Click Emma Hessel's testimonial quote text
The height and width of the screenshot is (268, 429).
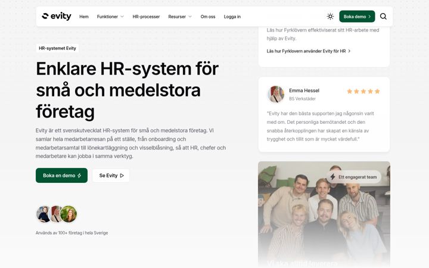pos(321,126)
